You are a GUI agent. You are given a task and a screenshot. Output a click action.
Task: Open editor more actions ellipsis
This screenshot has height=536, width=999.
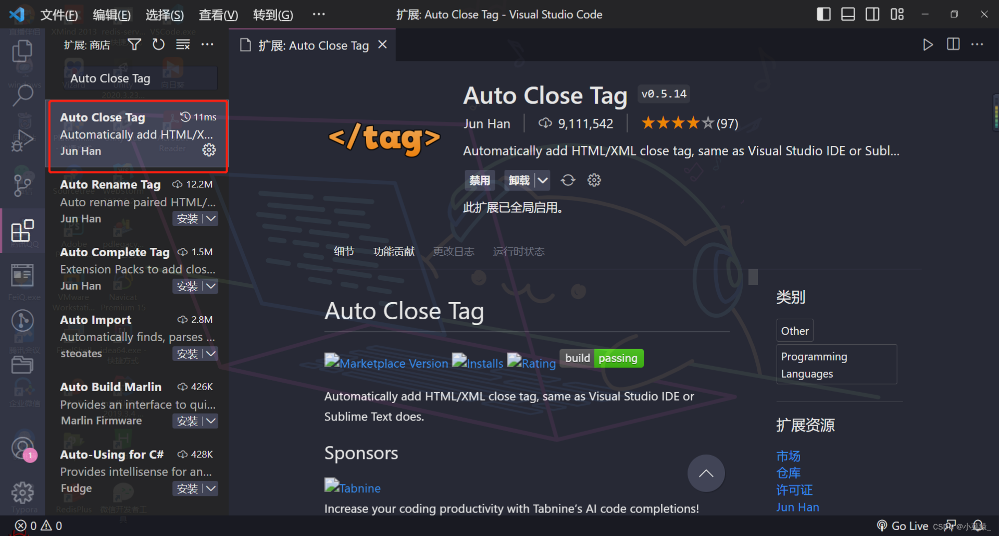coord(978,45)
